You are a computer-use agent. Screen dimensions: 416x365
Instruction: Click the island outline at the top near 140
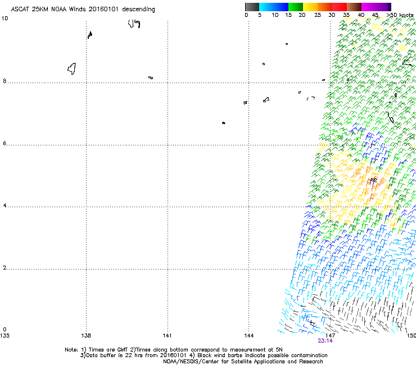134,24
